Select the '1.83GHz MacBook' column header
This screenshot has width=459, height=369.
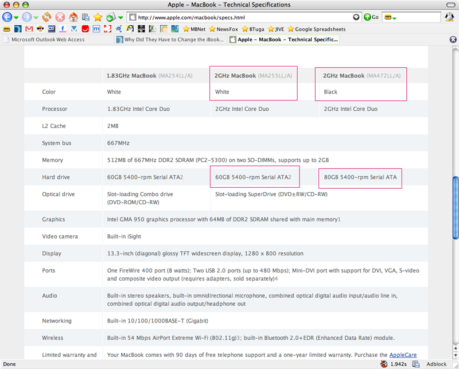click(x=150, y=76)
